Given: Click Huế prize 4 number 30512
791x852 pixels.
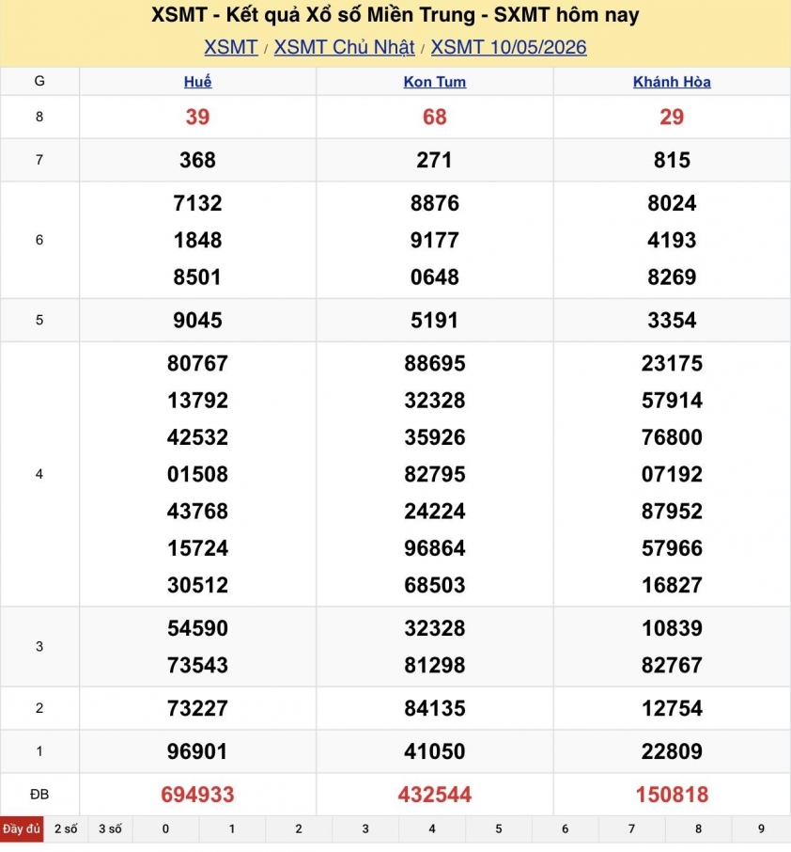Looking at the screenshot, I should click(197, 585).
